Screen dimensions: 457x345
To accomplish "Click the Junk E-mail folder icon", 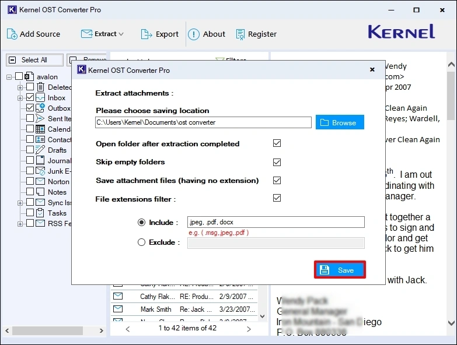I will point(40,171).
